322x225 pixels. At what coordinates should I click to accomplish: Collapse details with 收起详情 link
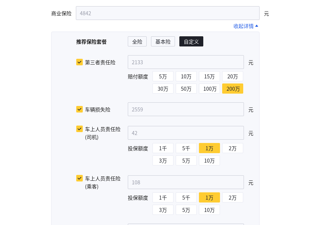point(246,26)
